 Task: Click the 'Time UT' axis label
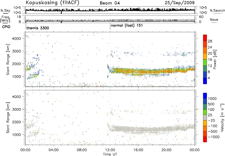point(110,154)
